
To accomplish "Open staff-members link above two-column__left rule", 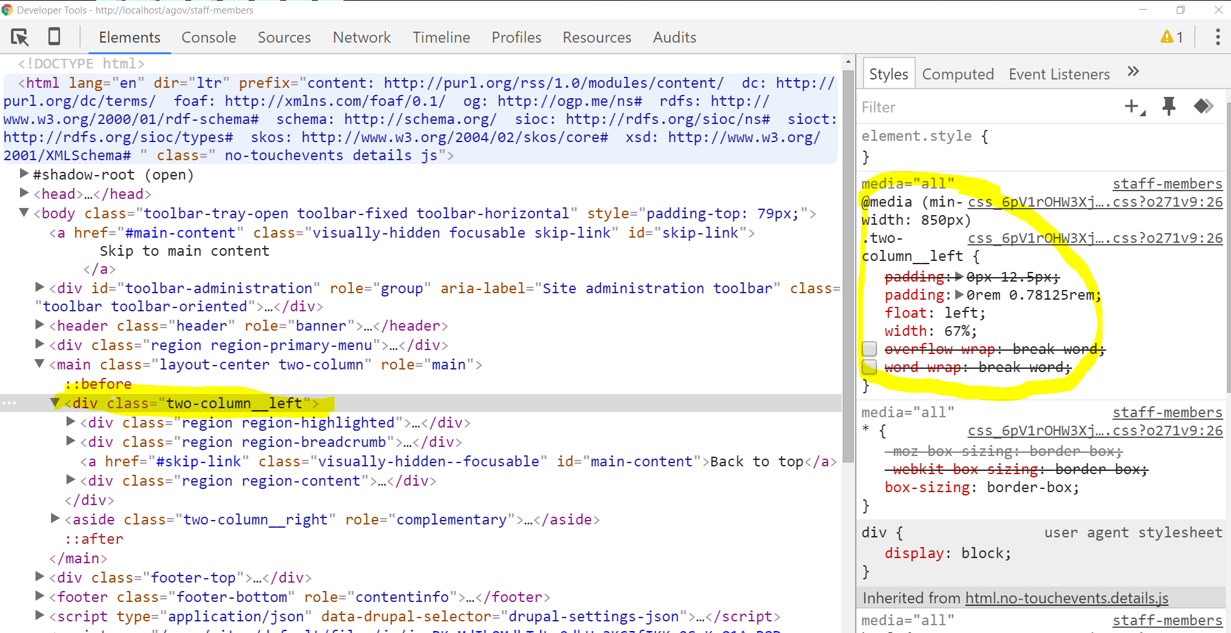I will (x=1167, y=184).
